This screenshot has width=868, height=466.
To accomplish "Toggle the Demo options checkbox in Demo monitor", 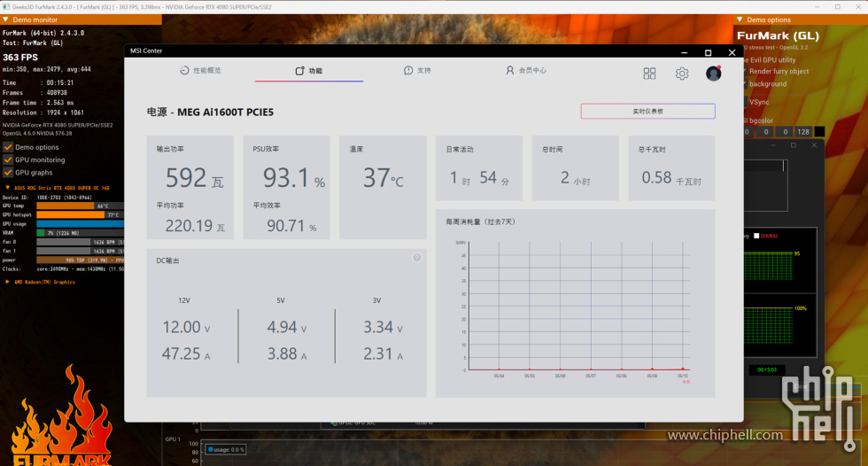I will 8,147.
